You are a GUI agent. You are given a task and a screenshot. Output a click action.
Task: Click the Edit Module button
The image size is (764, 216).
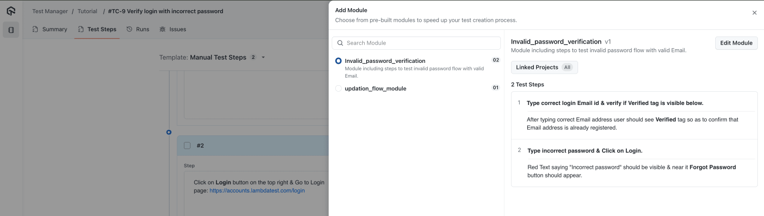[736, 43]
